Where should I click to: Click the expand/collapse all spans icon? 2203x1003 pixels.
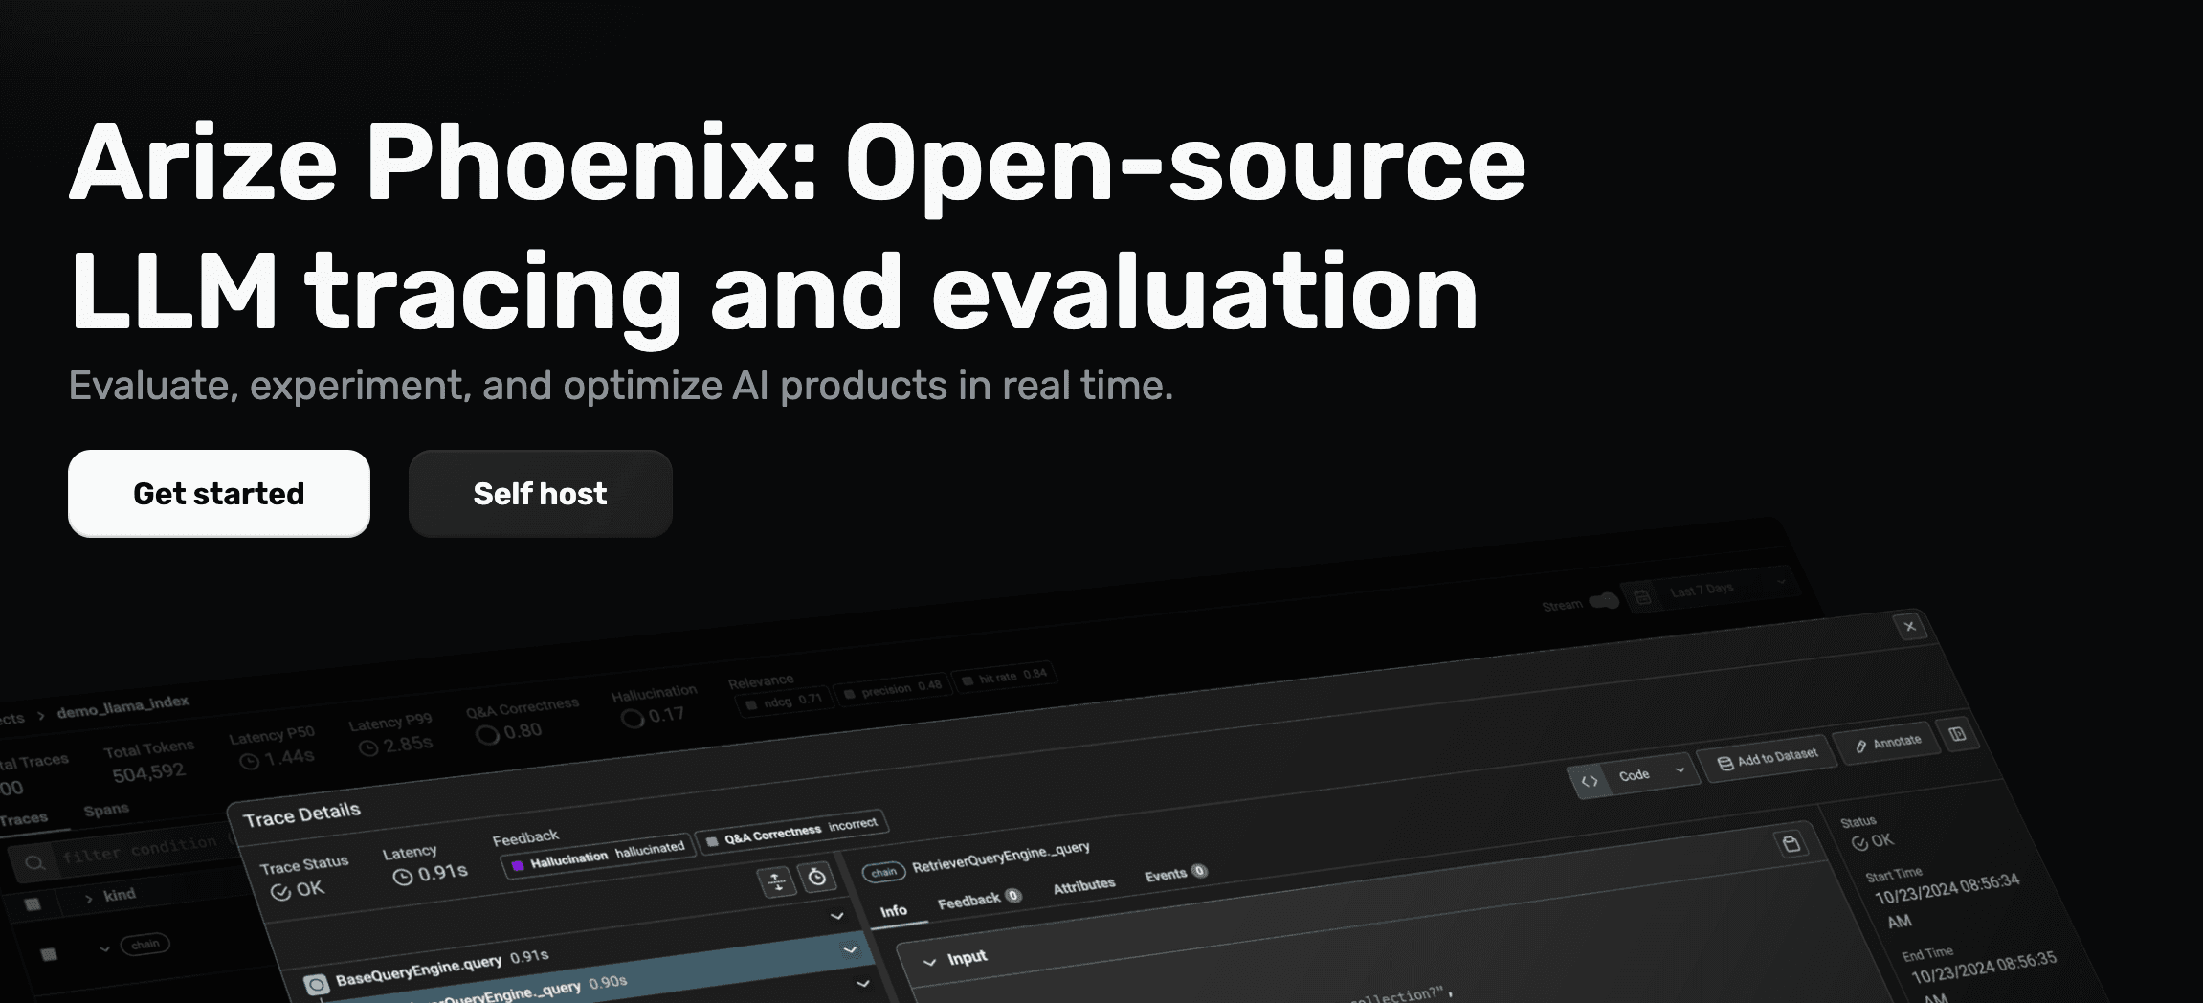(x=776, y=881)
